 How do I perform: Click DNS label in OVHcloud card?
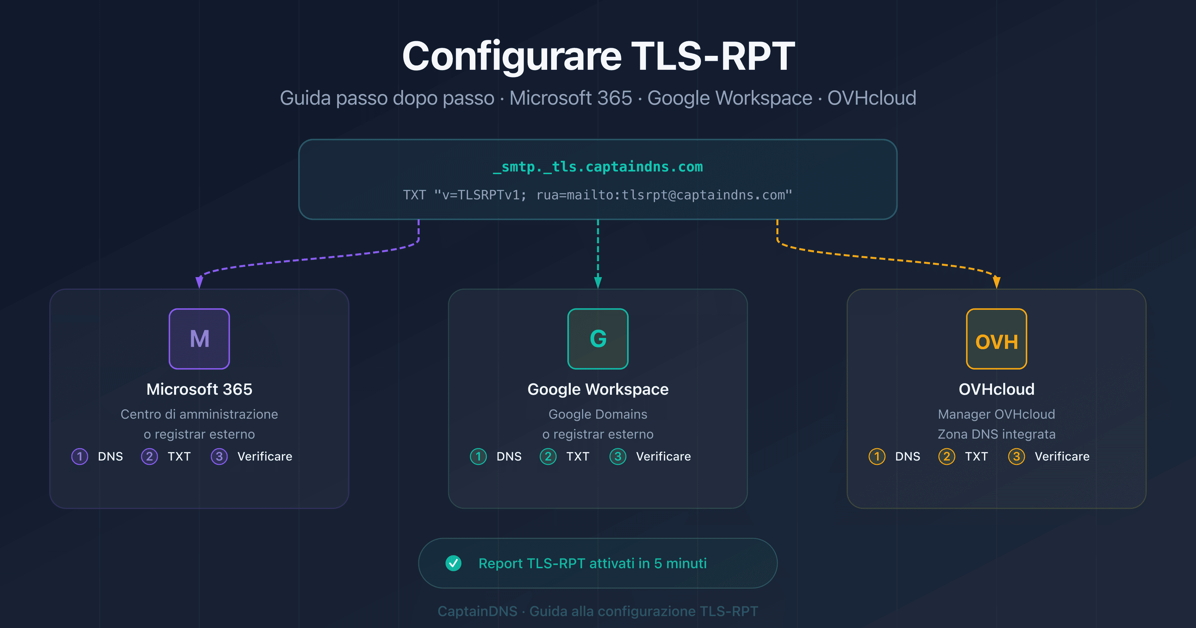[x=908, y=457]
